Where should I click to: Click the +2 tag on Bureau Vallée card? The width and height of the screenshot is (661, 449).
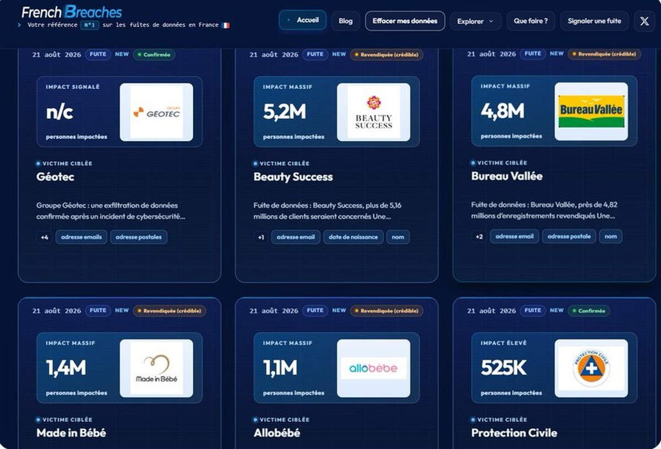coord(479,237)
